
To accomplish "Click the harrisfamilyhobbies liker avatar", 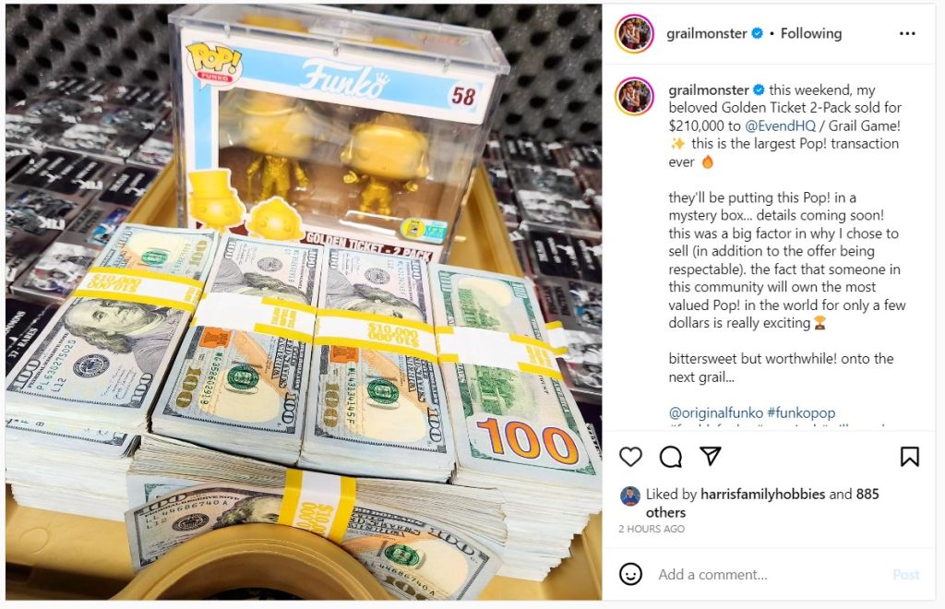I will [x=629, y=496].
